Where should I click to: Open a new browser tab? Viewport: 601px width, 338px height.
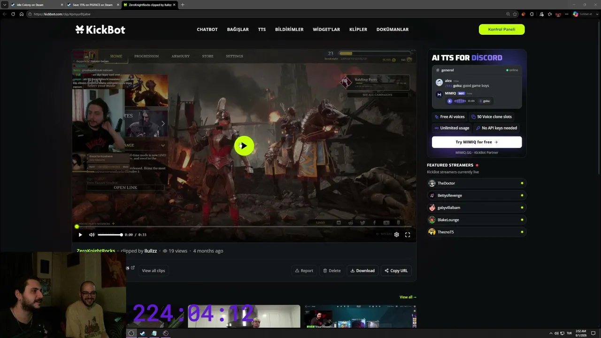pyautogui.click(x=183, y=5)
